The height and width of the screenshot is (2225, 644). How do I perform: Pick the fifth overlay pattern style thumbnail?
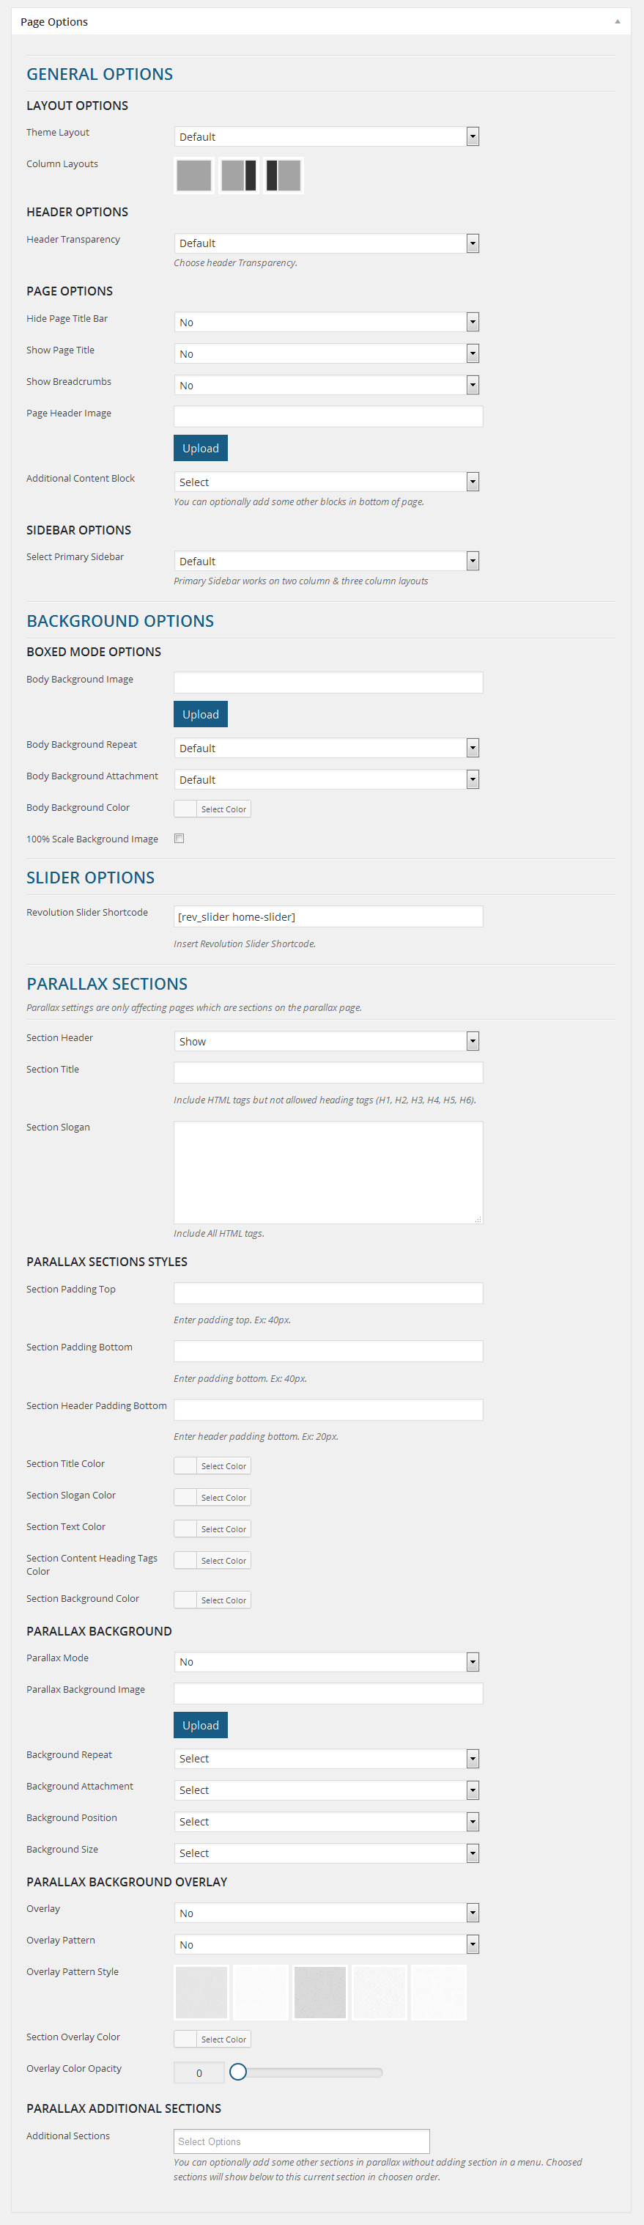(x=439, y=1992)
